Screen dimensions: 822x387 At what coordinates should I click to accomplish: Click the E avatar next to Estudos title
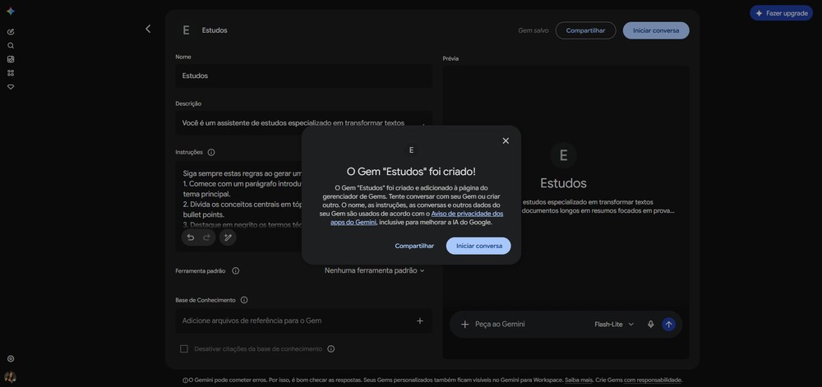click(186, 30)
